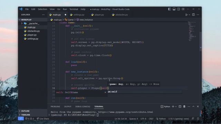Open the File menu

pyautogui.click(x=27, y=9)
